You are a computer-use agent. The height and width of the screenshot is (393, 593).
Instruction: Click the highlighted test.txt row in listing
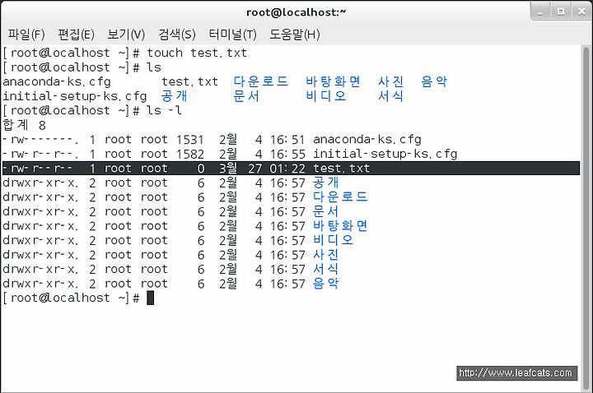(291, 169)
